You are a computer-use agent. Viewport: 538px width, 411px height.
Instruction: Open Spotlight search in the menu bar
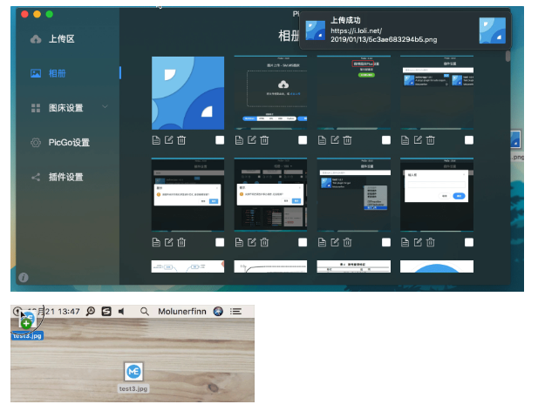tap(145, 312)
